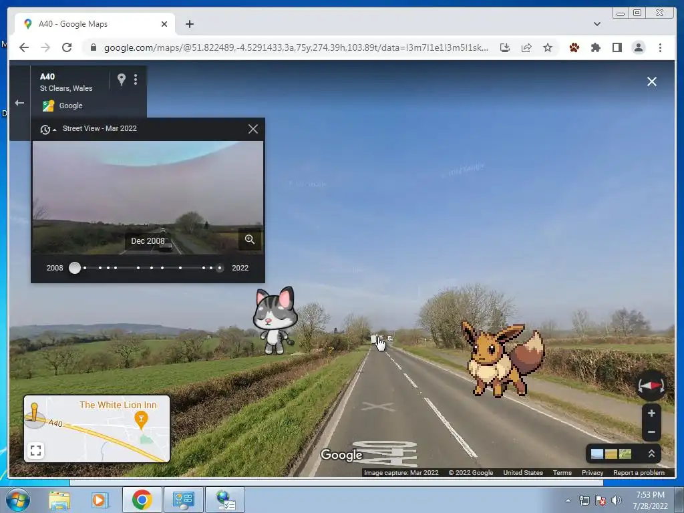Close Street View with the top-right X
684x513 pixels.
[652, 81]
